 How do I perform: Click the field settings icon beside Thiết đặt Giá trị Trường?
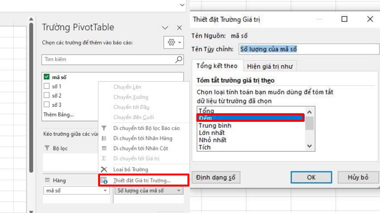[104, 180]
